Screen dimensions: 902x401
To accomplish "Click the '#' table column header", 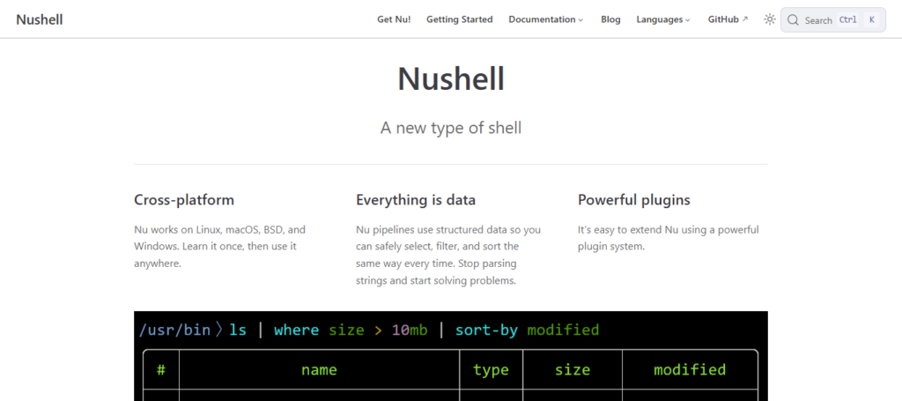I will coord(161,369).
